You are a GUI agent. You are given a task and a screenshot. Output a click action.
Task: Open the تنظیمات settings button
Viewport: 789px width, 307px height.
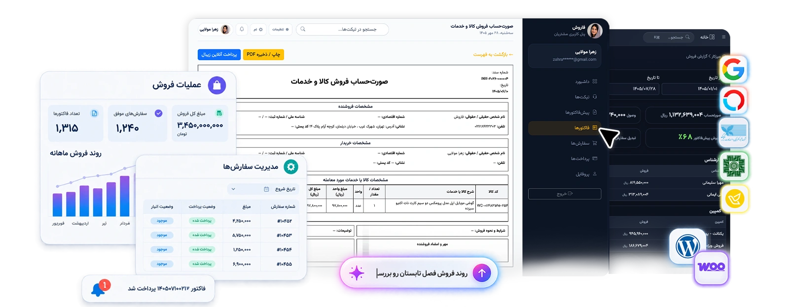coord(281,30)
